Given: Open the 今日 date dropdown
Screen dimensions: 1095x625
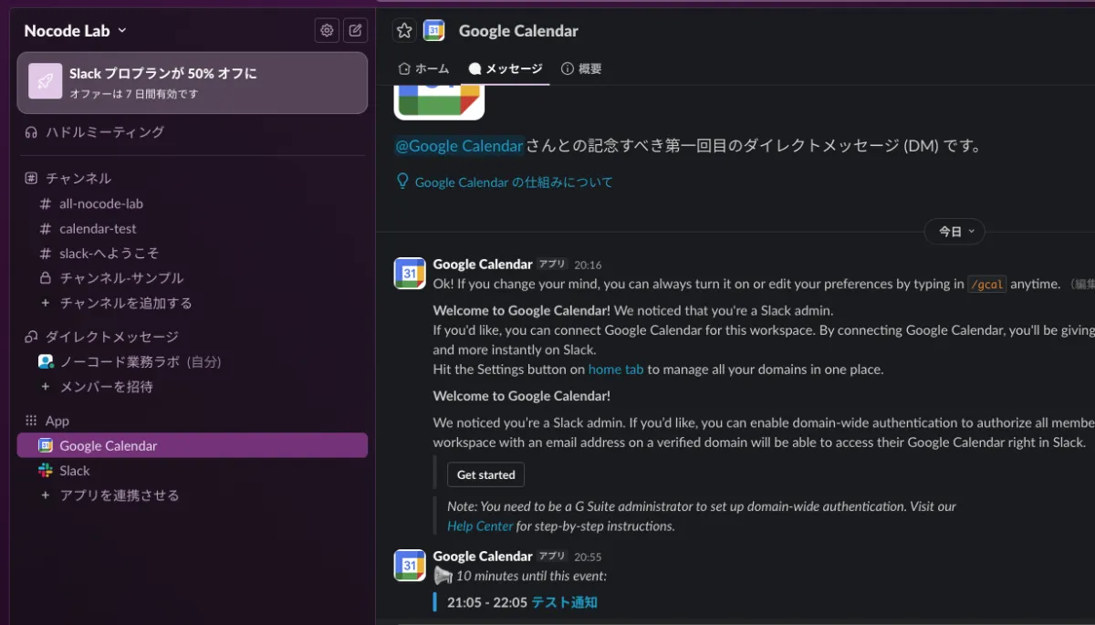Looking at the screenshot, I should 954,232.
